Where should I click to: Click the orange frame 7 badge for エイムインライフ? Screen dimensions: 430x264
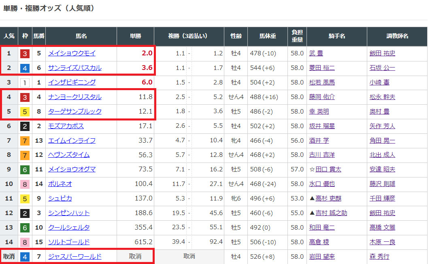coord(25,141)
